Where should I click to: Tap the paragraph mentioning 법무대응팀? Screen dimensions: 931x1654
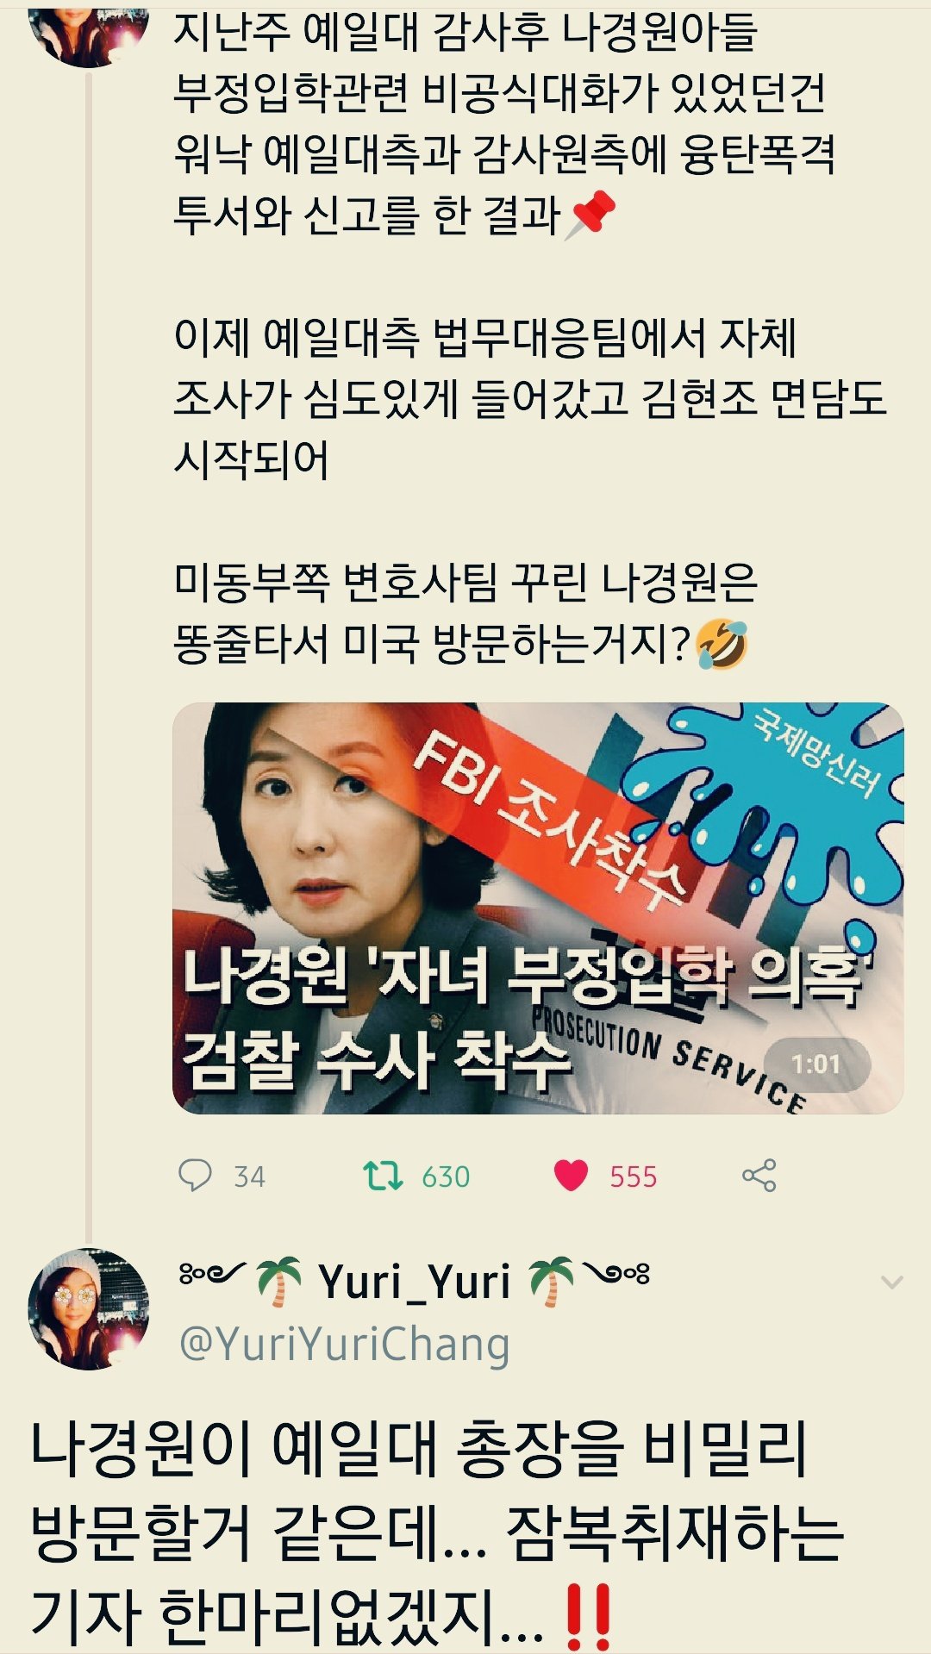(x=530, y=398)
